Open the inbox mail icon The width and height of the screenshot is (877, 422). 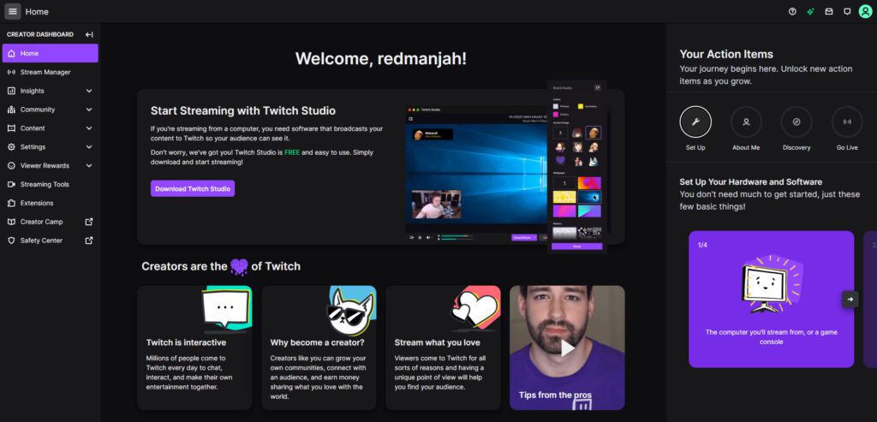coord(829,11)
